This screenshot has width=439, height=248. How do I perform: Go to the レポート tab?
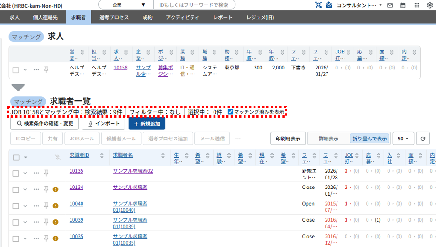223,17
